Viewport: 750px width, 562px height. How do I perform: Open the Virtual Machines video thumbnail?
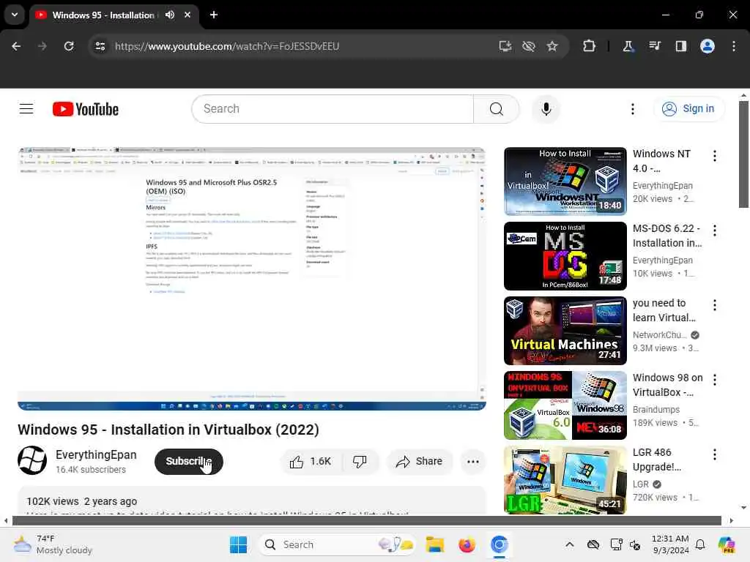[565, 331]
